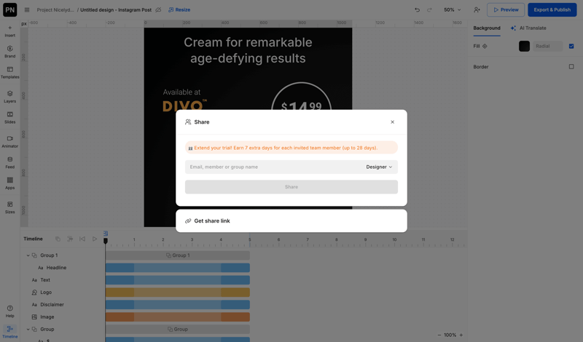Collapse Group 1 in timeline
The height and width of the screenshot is (342, 583).
pyautogui.click(x=28, y=255)
